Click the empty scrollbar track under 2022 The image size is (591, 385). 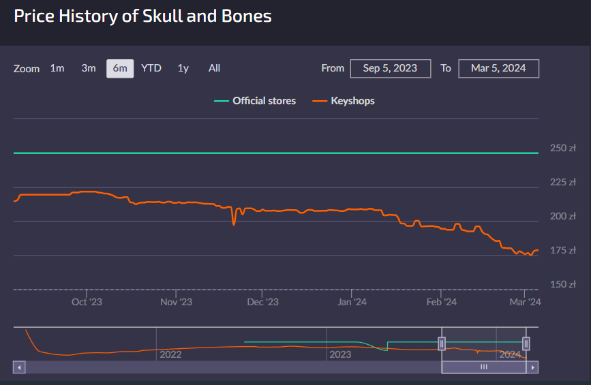tap(170, 367)
